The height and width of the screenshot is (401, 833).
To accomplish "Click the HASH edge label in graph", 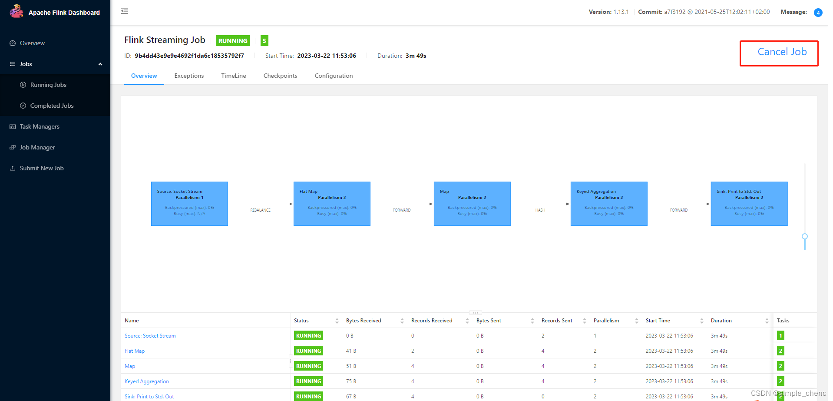I will [540, 210].
